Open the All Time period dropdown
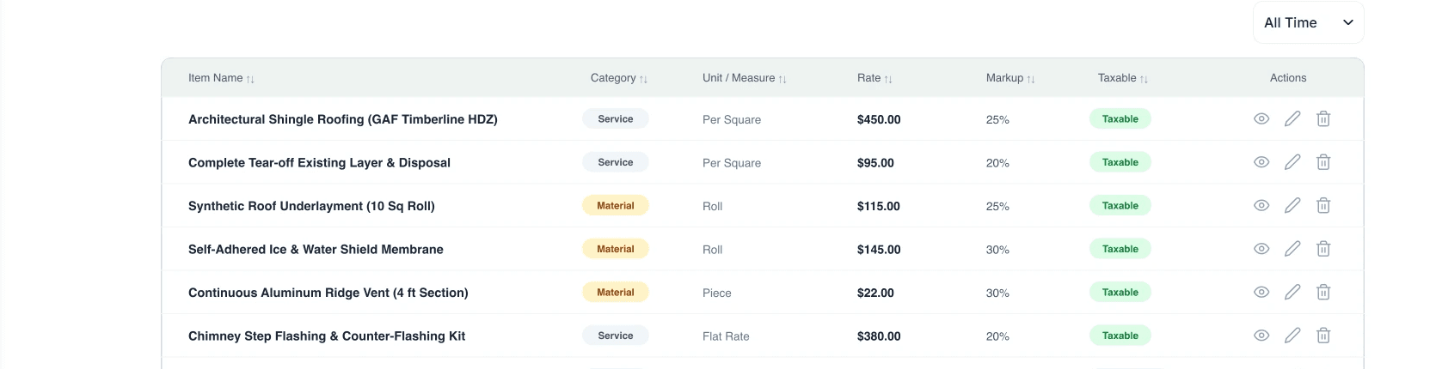Viewport: 1436px width, 369px height. [1308, 22]
